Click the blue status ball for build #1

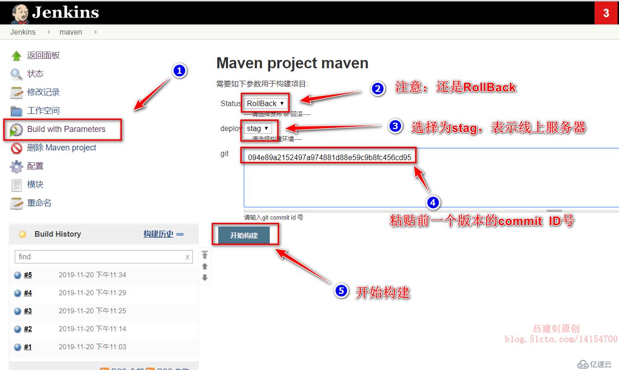[18, 347]
